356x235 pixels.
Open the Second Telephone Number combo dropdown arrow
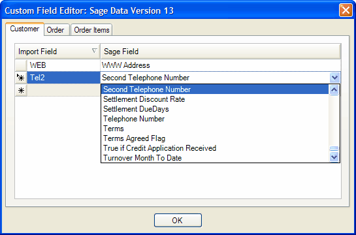[335, 78]
